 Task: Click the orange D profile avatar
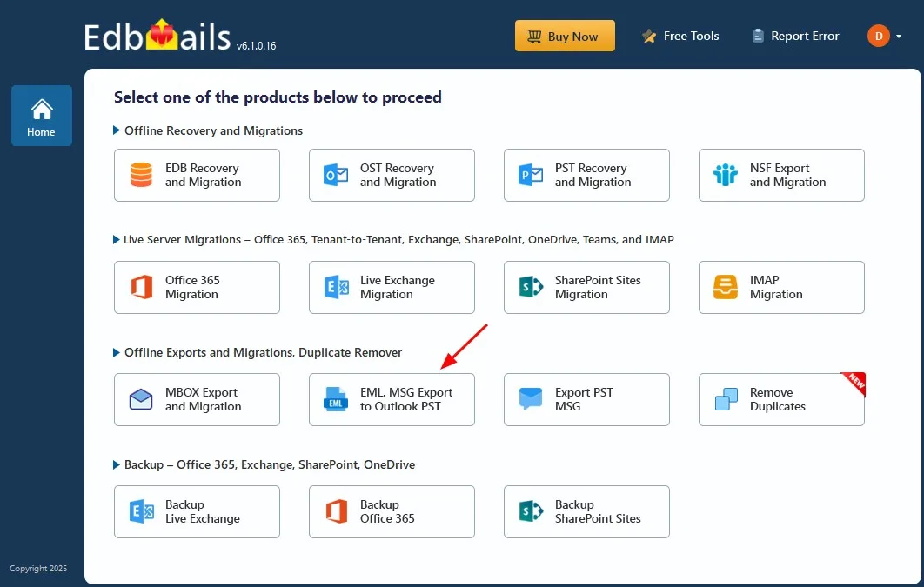878,36
